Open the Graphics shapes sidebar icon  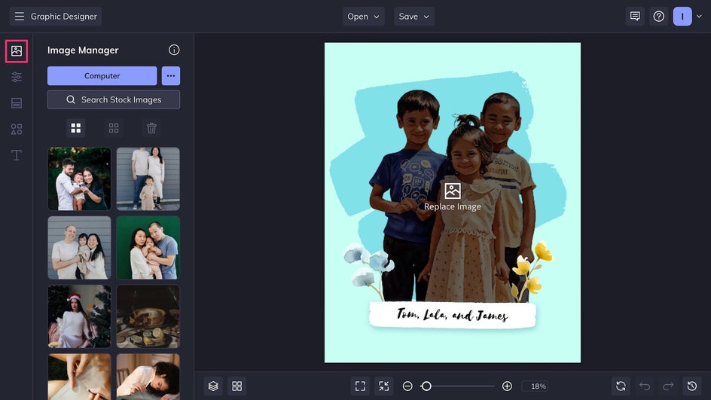tap(17, 130)
